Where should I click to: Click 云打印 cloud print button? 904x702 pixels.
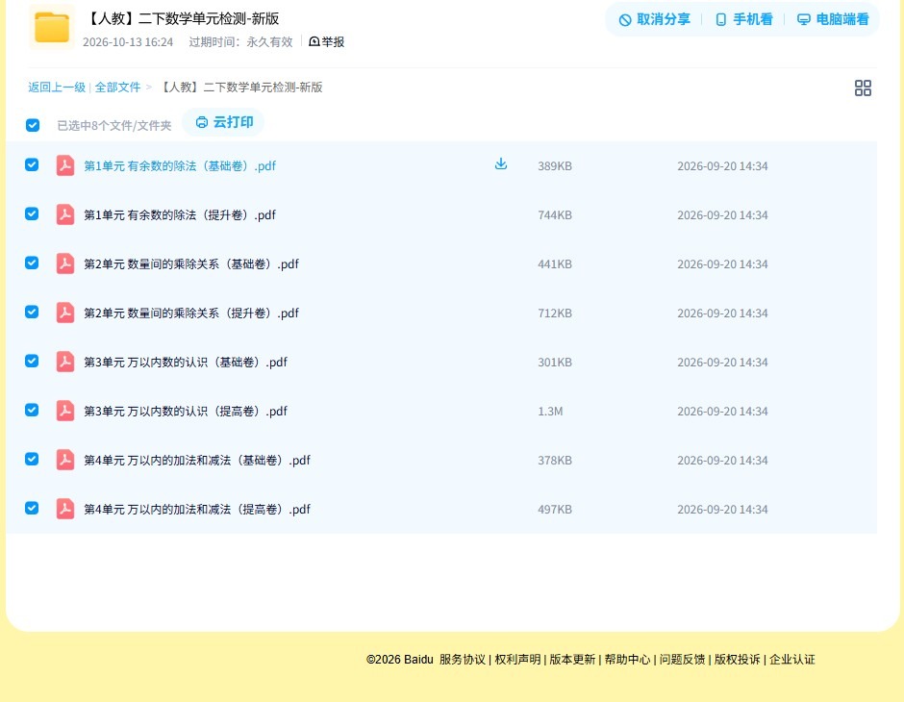[x=224, y=122]
